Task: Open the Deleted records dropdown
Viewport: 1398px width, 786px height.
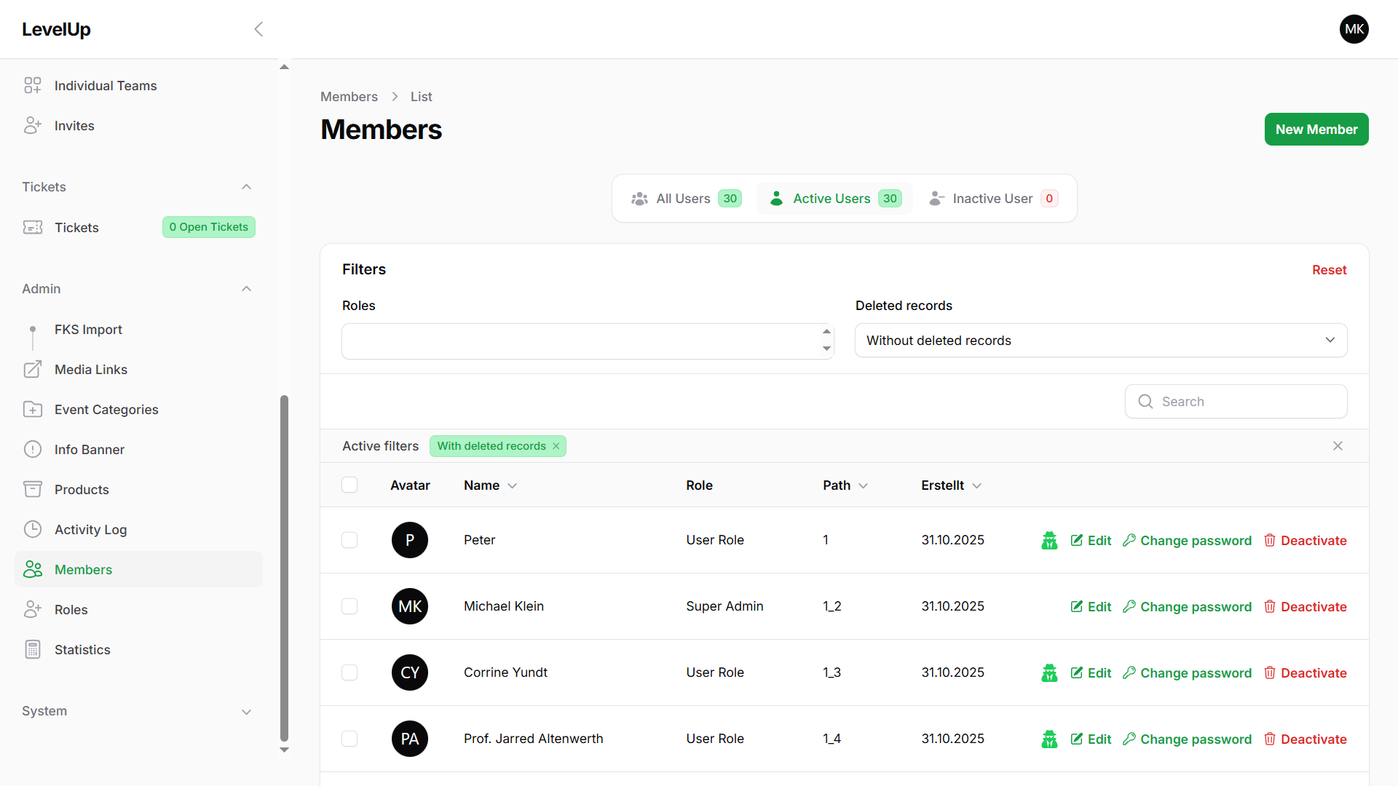Action: tap(1100, 341)
